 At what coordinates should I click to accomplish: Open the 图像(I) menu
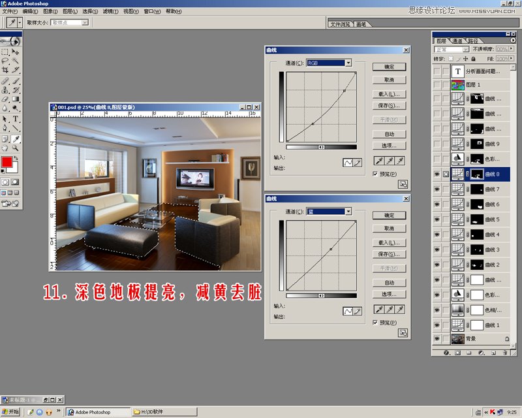click(50, 11)
